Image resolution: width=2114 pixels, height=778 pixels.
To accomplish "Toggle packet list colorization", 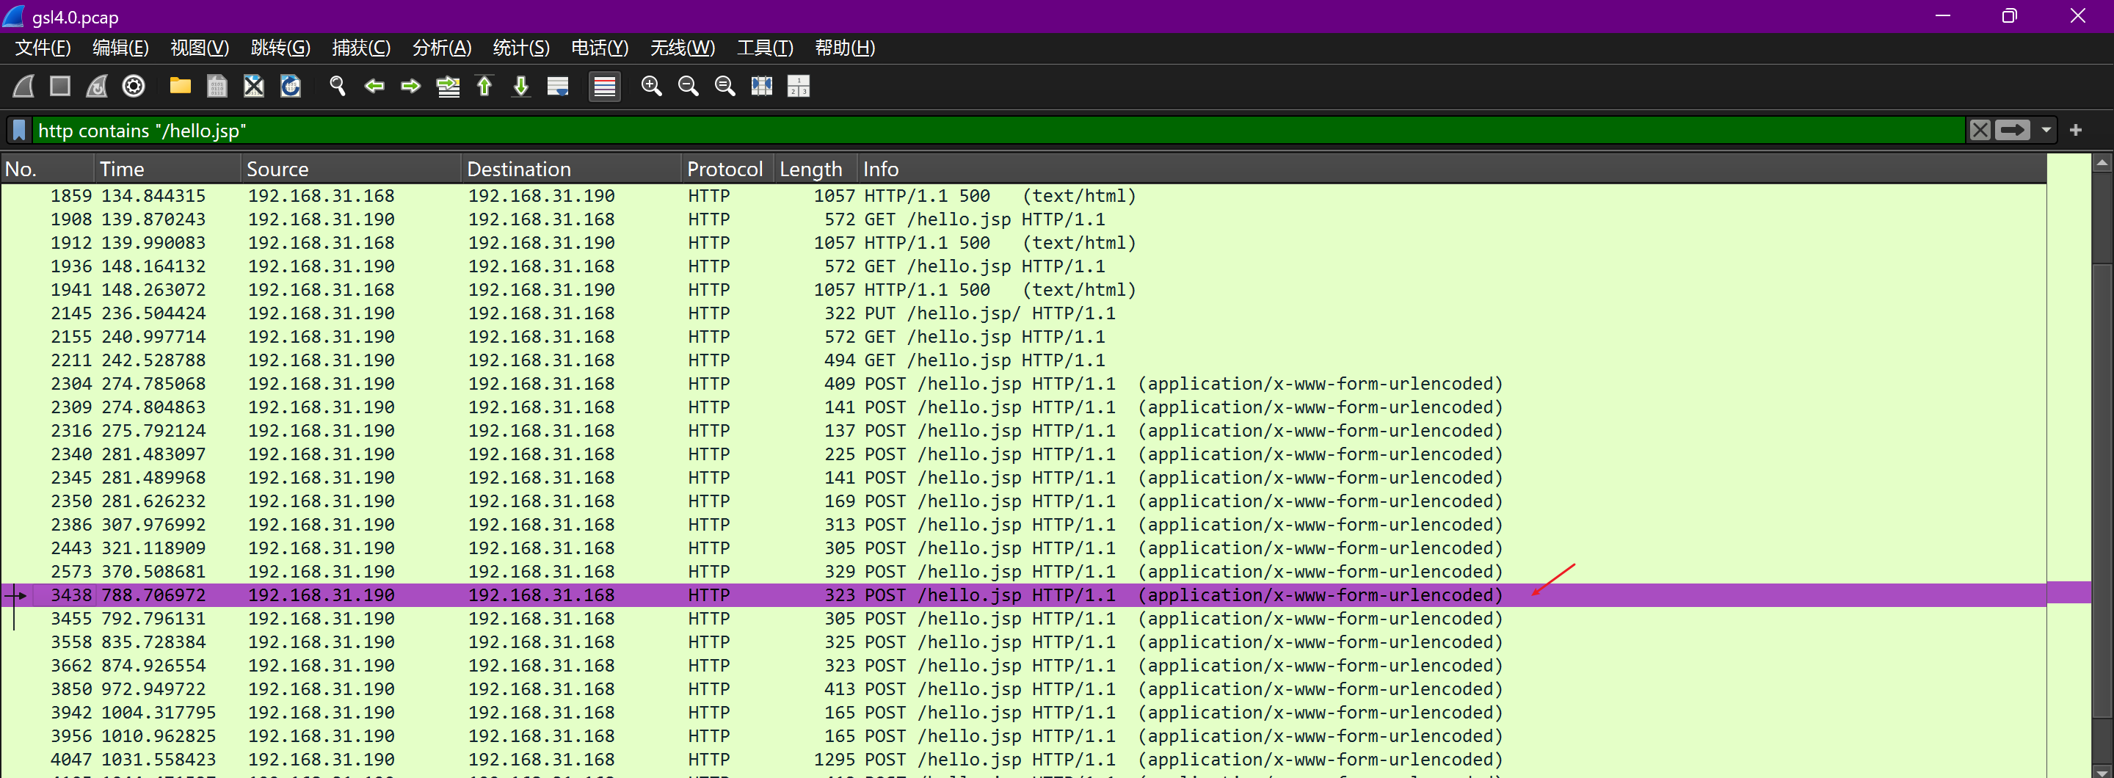I will 605,86.
